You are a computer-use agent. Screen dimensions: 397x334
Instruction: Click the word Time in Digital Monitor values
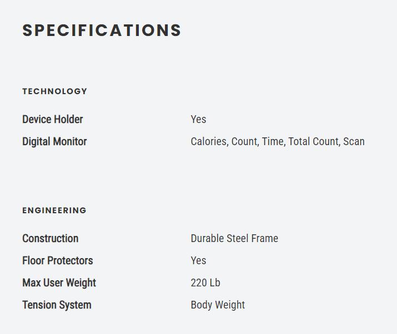point(272,141)
